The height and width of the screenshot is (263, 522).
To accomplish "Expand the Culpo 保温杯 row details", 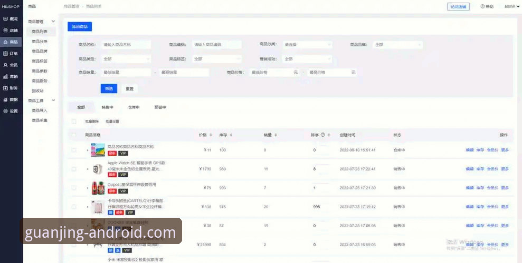I will [88, 188].
